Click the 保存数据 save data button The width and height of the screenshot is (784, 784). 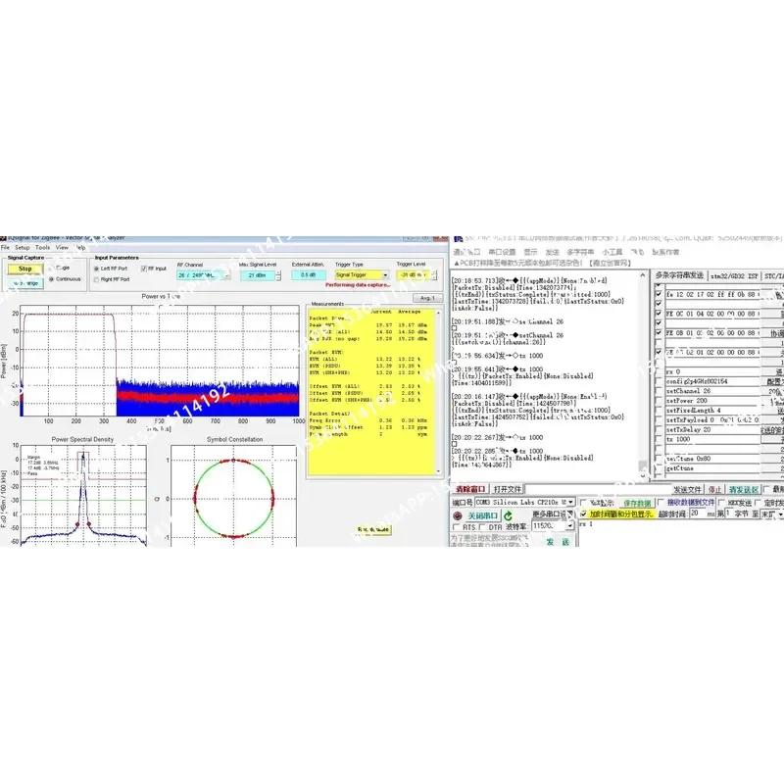pos(637,503)
